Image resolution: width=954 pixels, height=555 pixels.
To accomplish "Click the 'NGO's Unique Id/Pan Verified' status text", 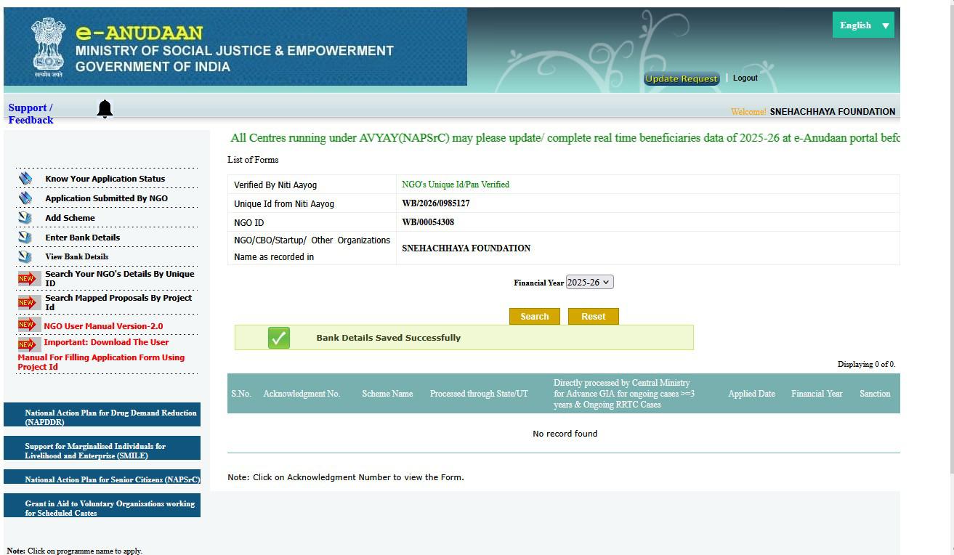I will click(456, 185).
